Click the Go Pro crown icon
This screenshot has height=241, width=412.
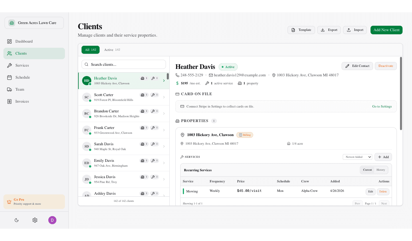coord(9,202)
